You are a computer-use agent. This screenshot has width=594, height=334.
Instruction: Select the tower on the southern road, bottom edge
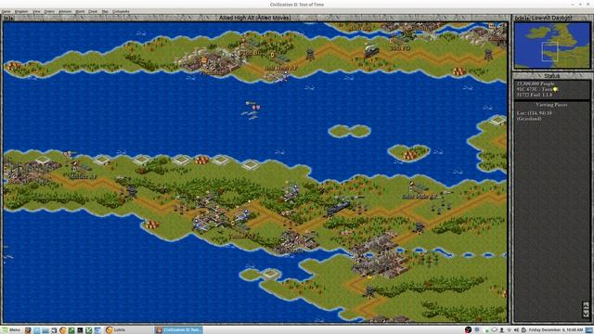click(370, 292)
